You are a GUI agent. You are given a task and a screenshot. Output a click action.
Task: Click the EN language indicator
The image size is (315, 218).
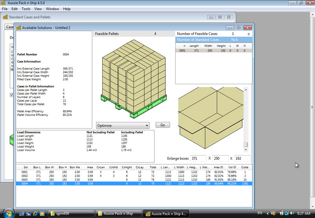[x=259, y=213]
